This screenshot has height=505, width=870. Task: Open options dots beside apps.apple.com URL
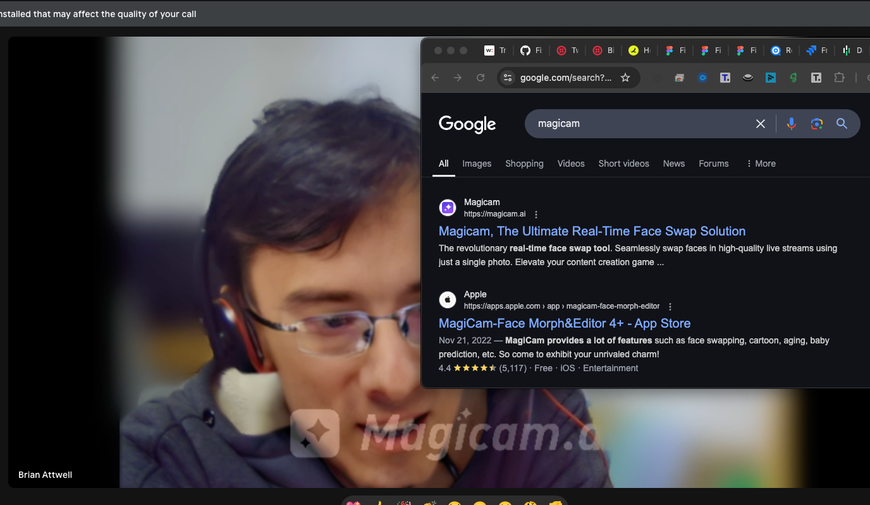(670, 307)
